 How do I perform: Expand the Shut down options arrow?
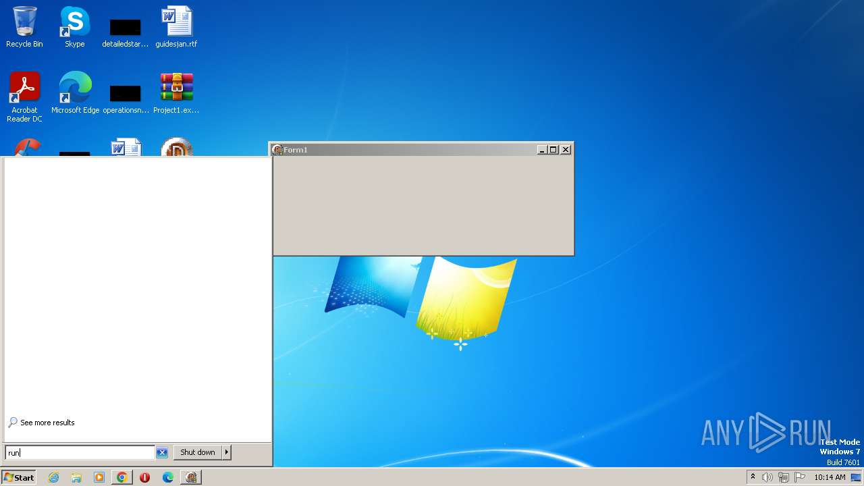click(x=227, y=452)
